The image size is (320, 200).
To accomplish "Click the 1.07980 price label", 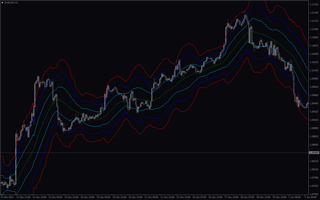I will 314,178.
